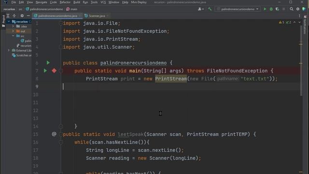Screen dimensions: 309x174
Task: Collapse the src folder
Action: pyautogui.click(x=13, y=36)
